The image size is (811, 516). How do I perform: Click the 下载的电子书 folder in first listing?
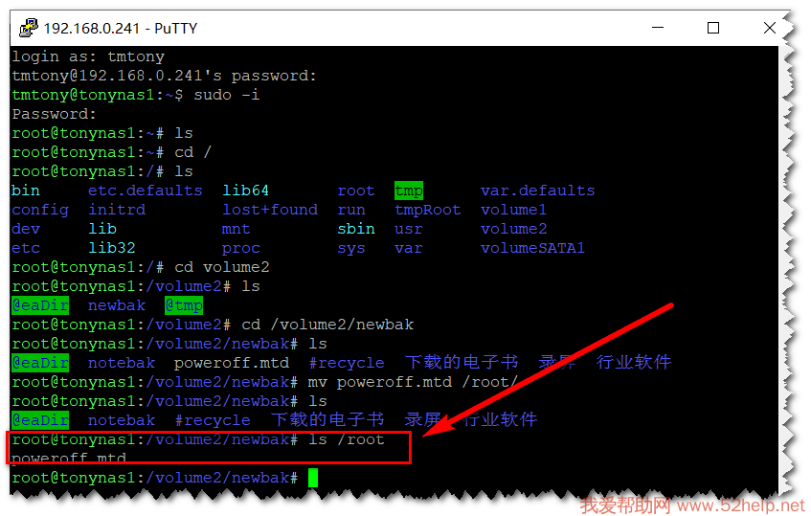[x=462, y=363]
